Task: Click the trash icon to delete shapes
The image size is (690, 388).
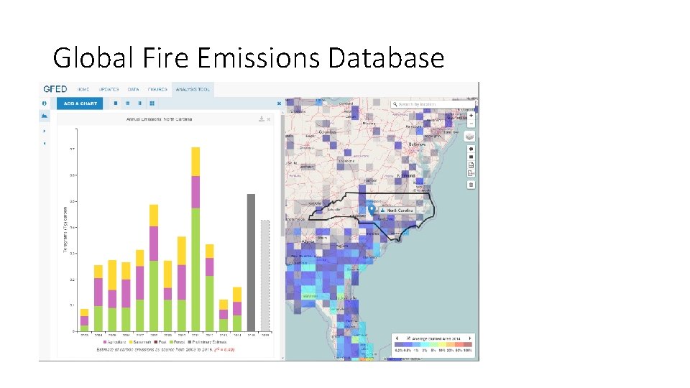Action: pos(471,185)
